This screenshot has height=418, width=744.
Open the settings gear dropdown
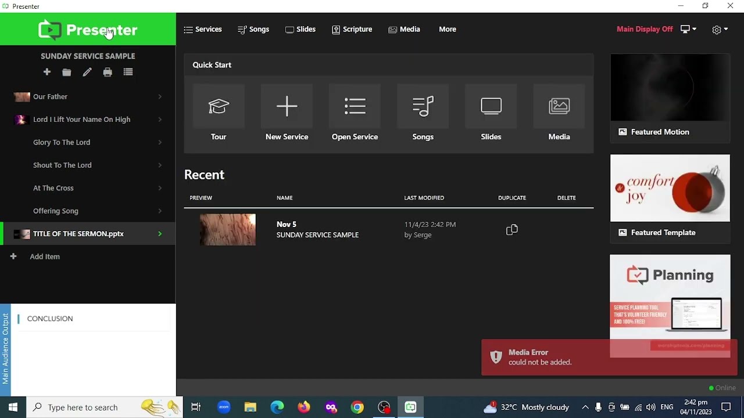tap(720, 30)
